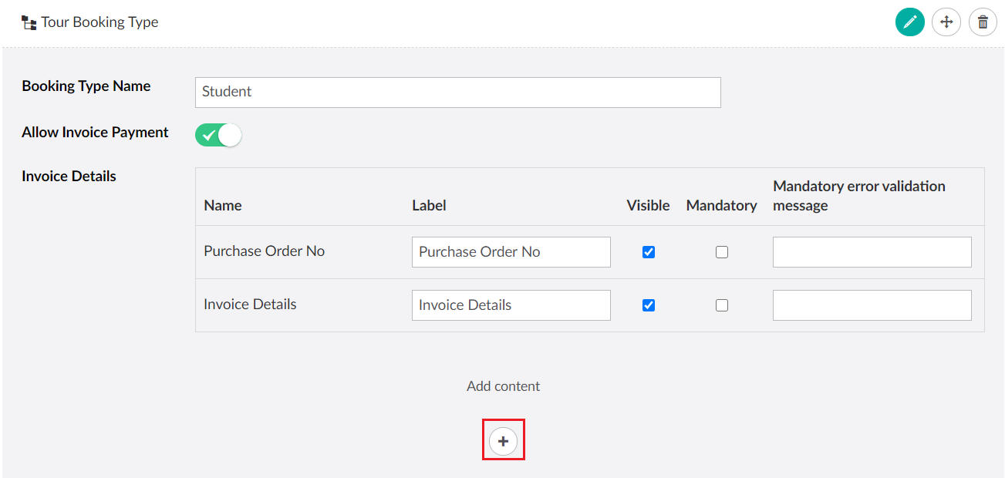Viewport: 1005px width, 478px height.
Task: Click the Invoice Details label input box
Action: click(x=511, y=305)
